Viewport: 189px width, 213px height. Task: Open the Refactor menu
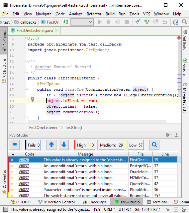click(x=94, y=14)
